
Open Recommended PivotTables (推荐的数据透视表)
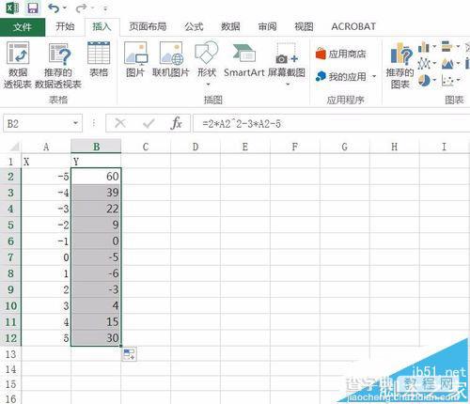(x=59, y=65)
